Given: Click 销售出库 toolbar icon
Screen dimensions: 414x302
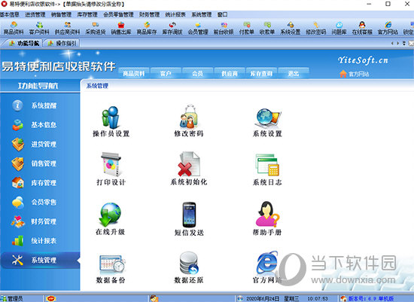Looking at the screenshot, I should point(121,29).
